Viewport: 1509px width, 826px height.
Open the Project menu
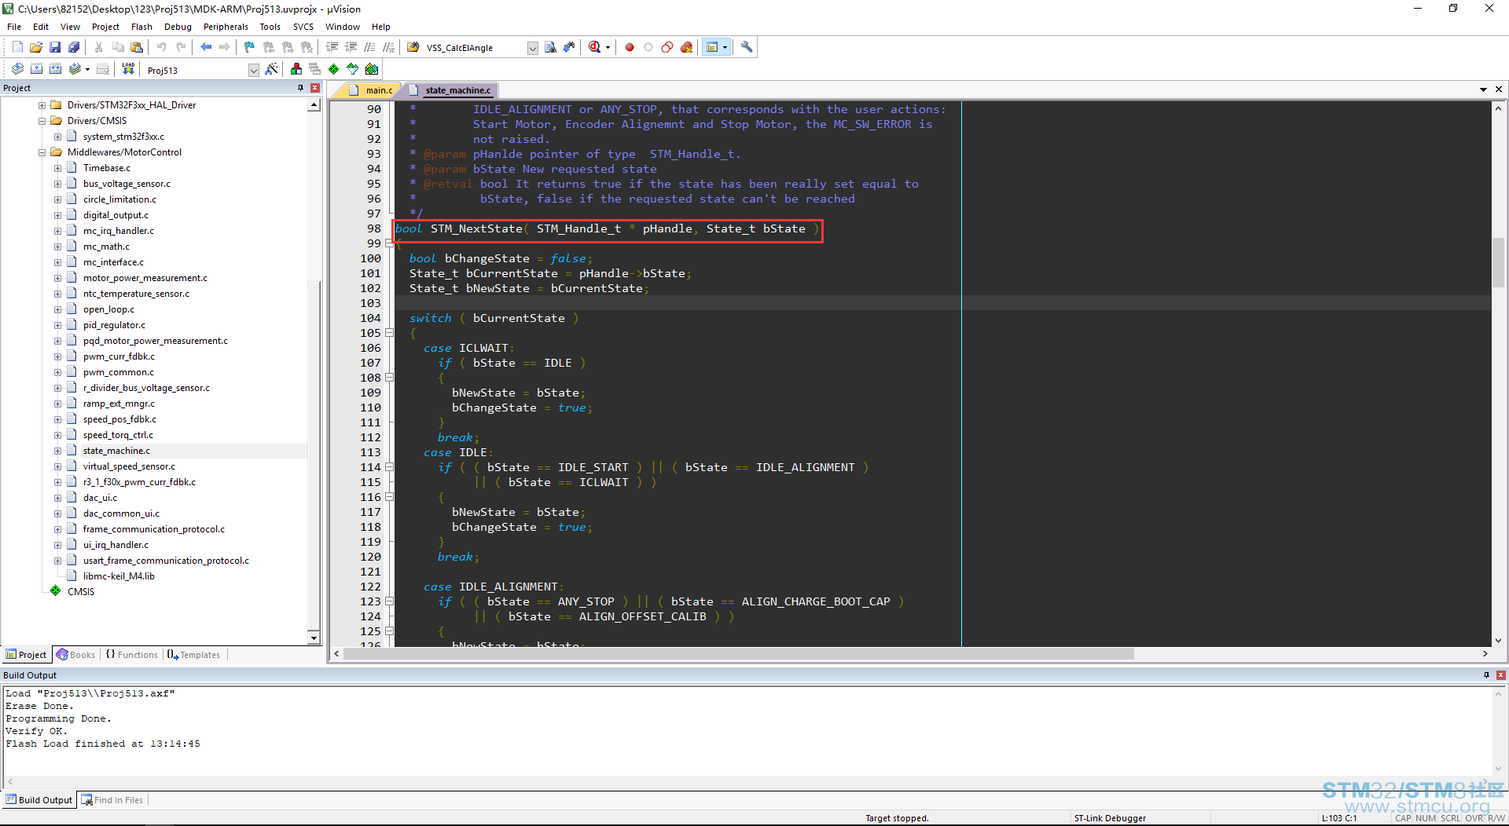click(105, 27)
